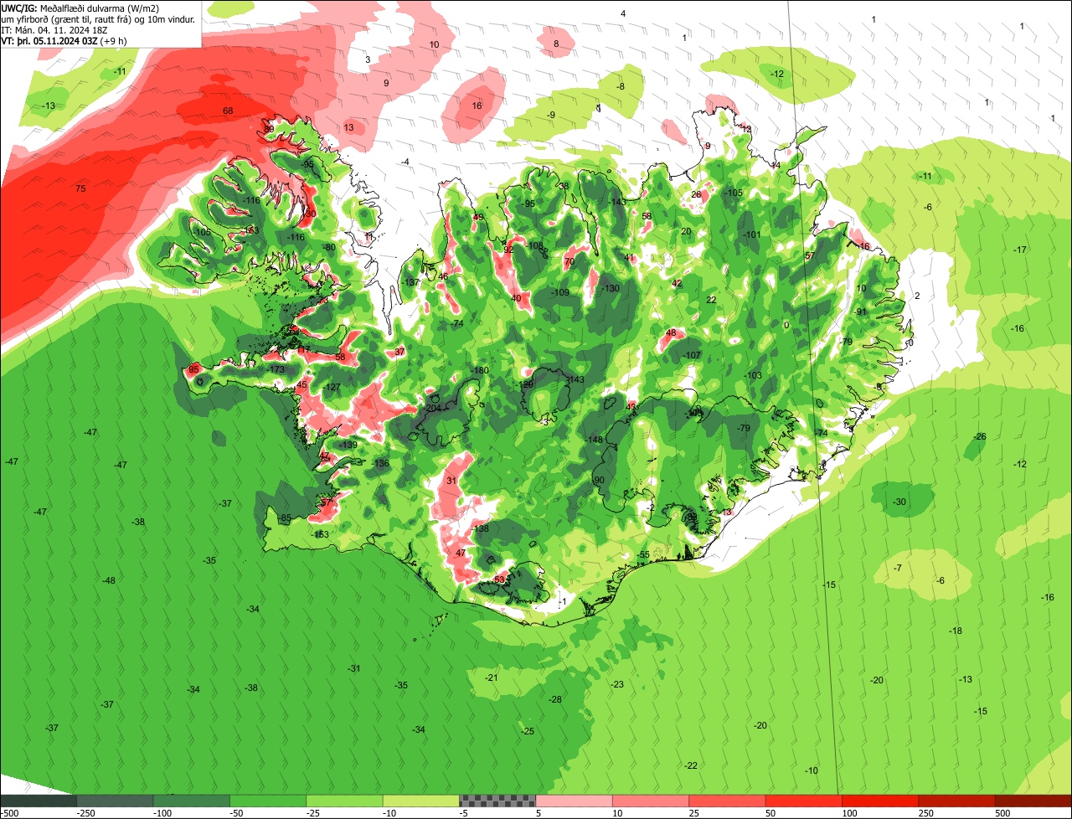This screenshot has width=1072, height=819.
Task: Click the map value '90' near the glacier
Action: (599, 480)
